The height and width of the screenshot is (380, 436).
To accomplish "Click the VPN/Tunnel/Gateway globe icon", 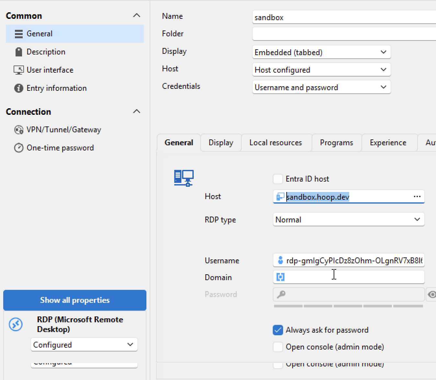I will click(x=19, y=130).
